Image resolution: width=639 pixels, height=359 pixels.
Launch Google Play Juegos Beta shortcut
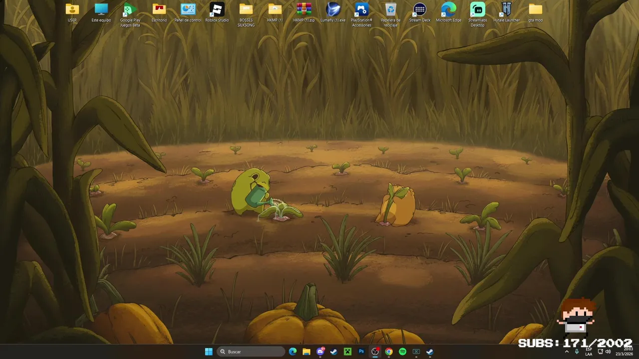pyautogui.click(x=130, y=14)
